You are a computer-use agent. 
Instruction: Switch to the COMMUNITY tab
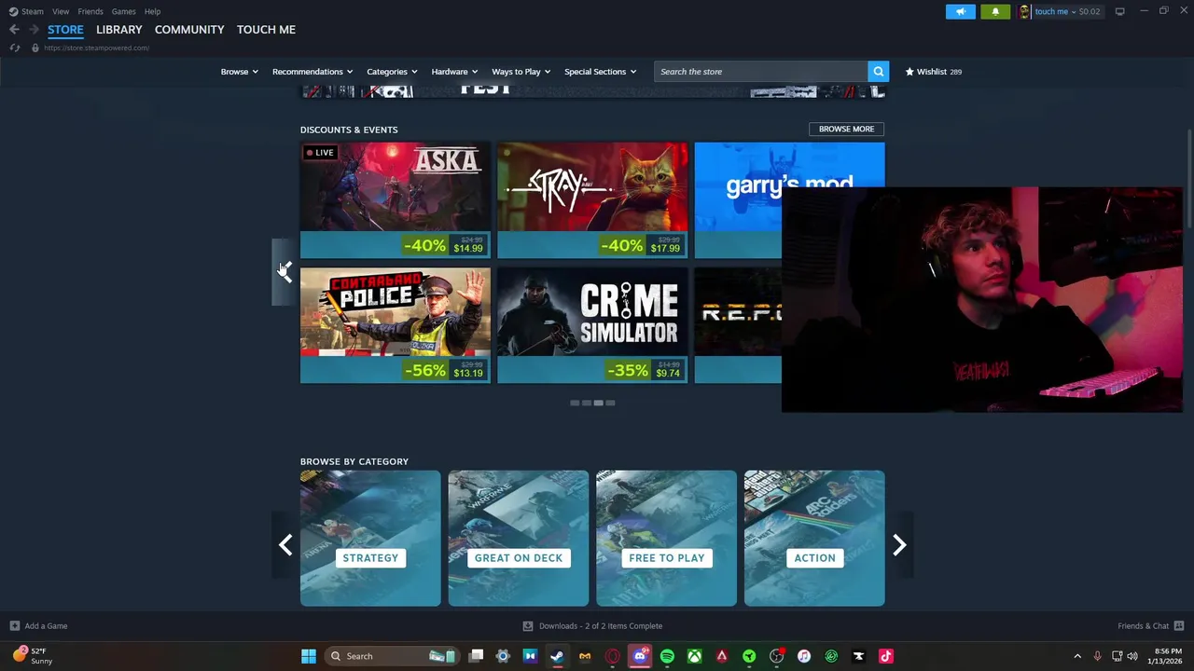click(189, 30)
